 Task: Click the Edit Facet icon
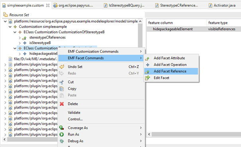click(147, 78)
